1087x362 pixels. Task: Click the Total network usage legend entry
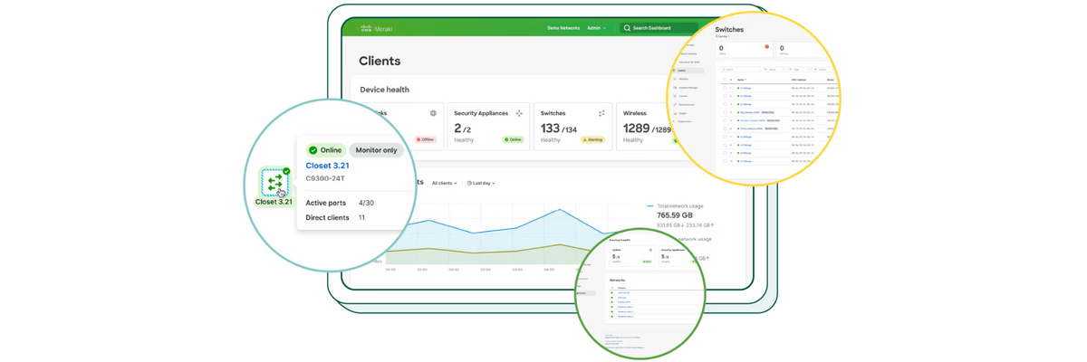[681, 206]
